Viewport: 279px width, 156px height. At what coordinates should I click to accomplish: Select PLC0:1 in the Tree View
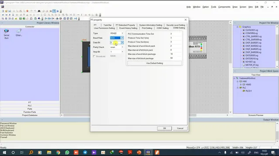(248, 91)
